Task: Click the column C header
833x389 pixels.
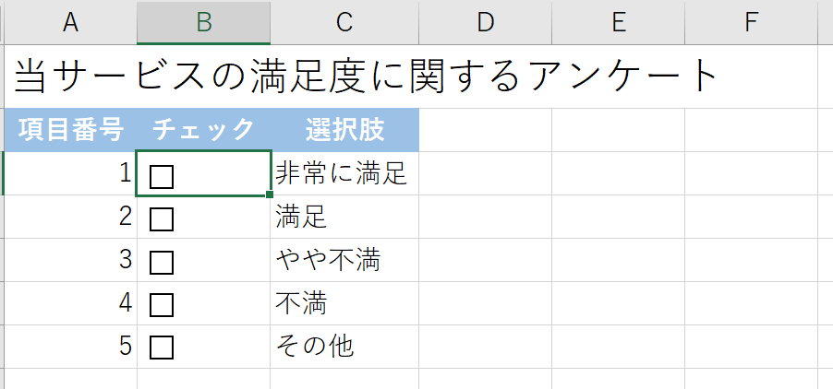Action: (344, 23)
